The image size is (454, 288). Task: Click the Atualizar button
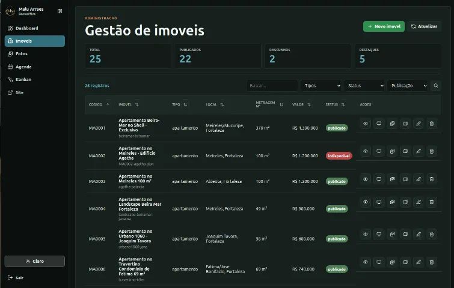click(424, 26)
